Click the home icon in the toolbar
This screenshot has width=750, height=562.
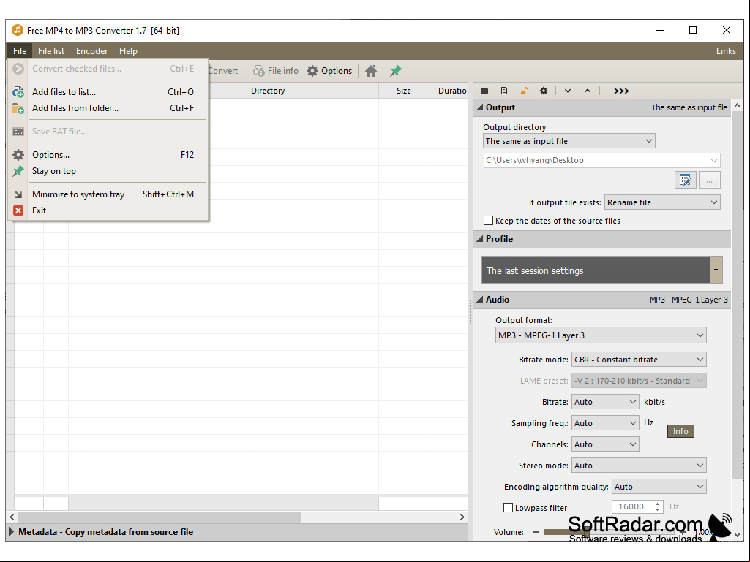point(371,71)
